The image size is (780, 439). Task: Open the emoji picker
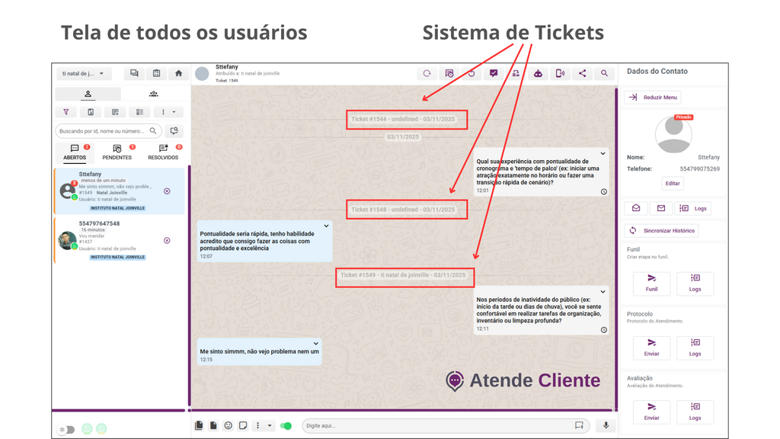pyautogui.click(x=228, y=425)
